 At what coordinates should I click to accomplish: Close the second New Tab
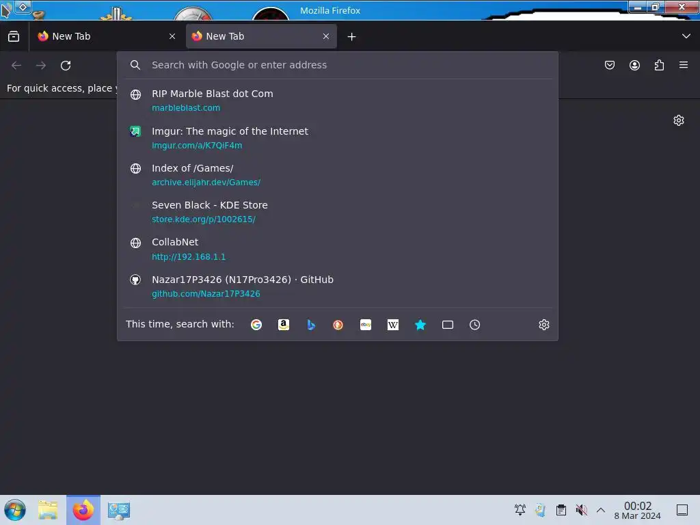pos(326,37)
